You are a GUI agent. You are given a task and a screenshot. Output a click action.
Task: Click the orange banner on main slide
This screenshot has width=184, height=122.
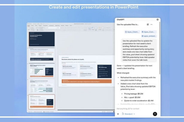tap(86, 81)
